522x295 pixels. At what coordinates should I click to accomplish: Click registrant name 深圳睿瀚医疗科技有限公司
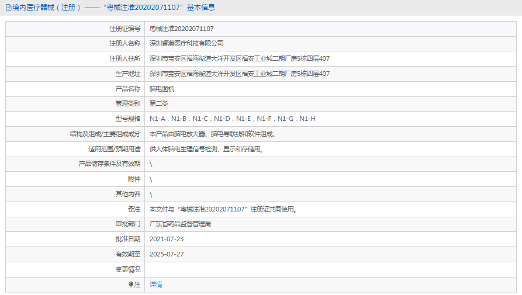pyautogui.click(x=186, y=44)
